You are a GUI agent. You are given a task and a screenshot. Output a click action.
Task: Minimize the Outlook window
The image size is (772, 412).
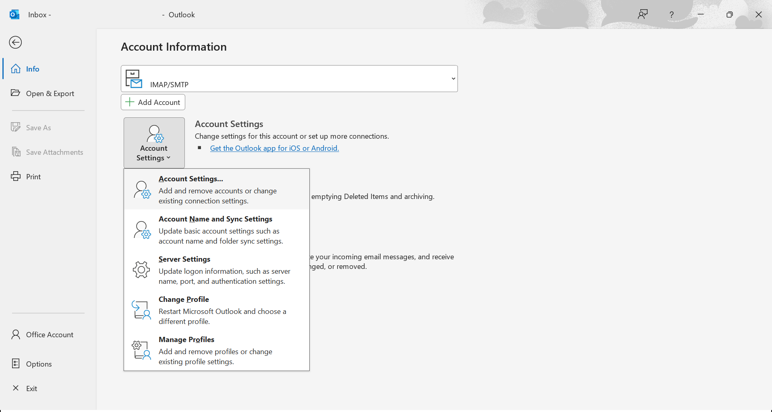(x=701, y=14)
